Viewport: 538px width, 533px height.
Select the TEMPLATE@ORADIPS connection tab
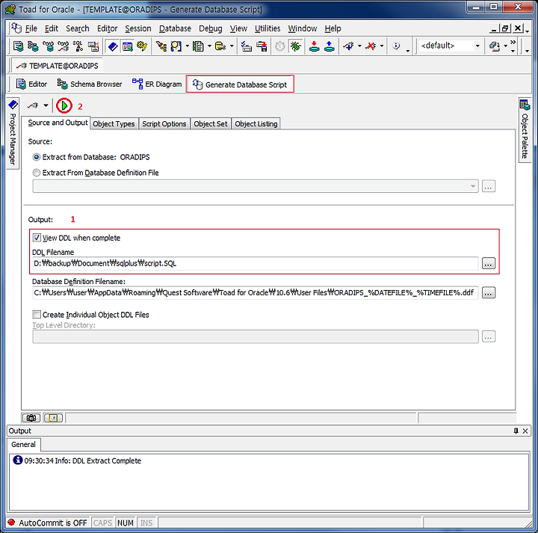57,66
